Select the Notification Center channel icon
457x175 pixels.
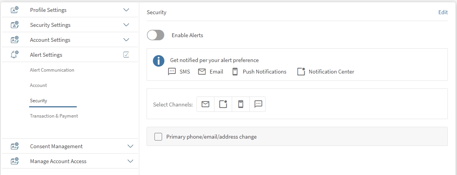point(223,104)
